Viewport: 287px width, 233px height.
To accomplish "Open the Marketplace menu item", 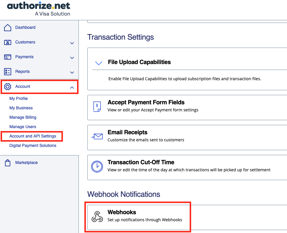I will [x=26, y=162].
